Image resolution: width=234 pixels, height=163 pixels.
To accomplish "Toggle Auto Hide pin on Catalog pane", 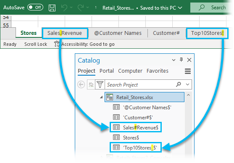I will pyautogui.click(x=181, y=60).
